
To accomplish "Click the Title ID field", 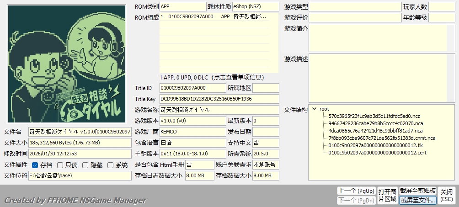I will coord(193,88).
